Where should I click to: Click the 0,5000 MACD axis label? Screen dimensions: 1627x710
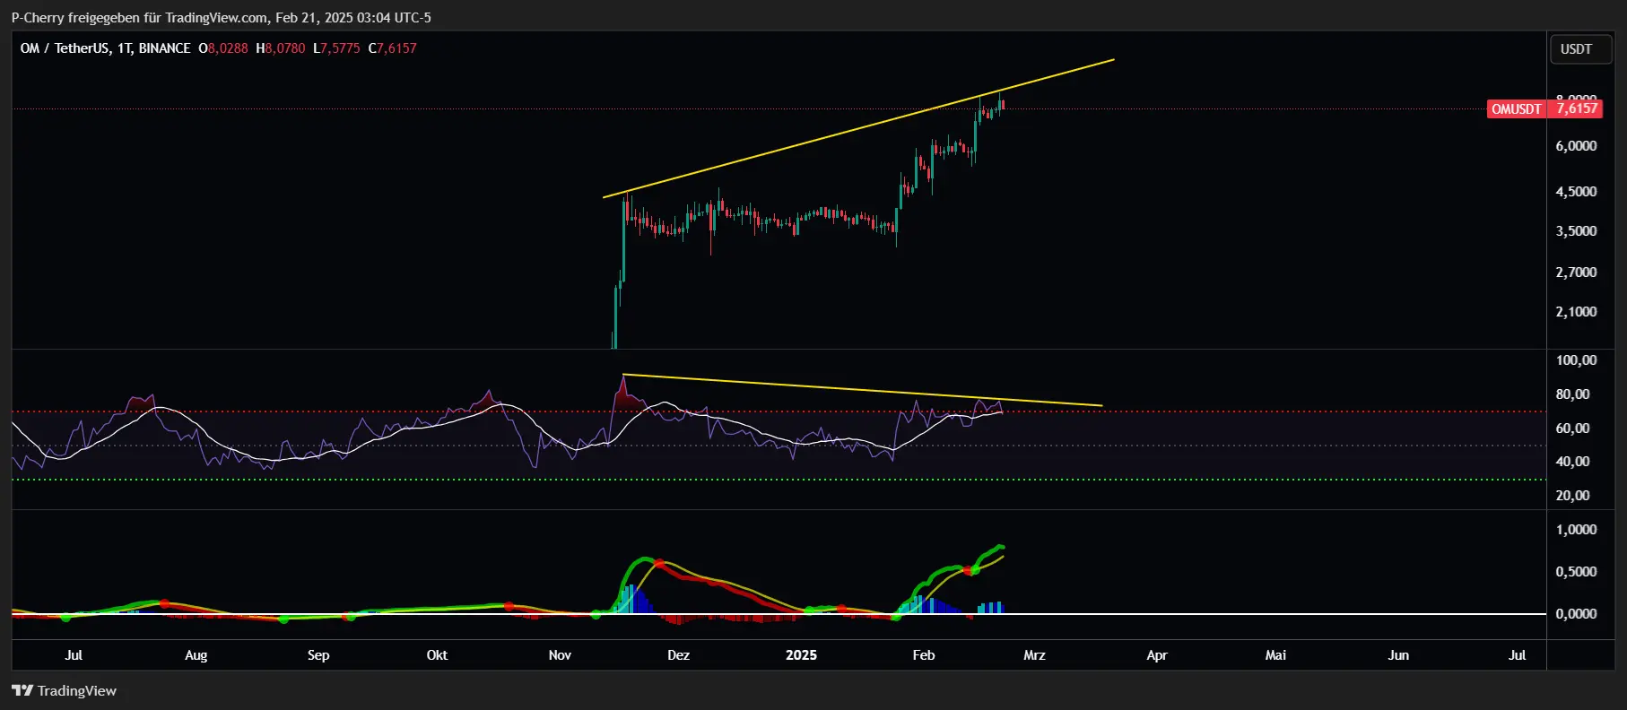[1576, 572]
